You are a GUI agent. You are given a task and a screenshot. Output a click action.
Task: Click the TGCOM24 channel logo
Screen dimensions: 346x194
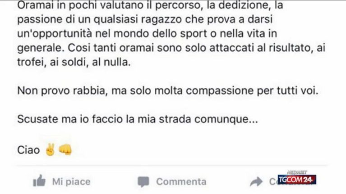click(297, 180)
